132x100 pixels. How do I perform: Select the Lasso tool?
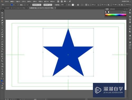(2, 18)
